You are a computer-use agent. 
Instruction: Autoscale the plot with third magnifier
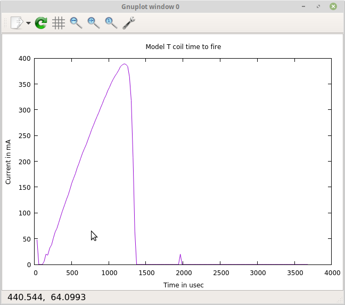[111, 23]
